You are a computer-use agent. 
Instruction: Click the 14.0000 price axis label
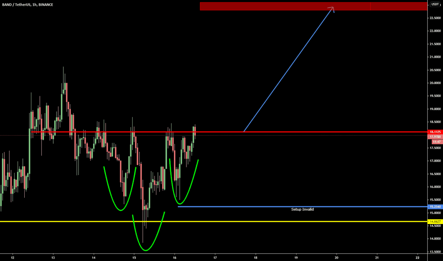(435, 239)
